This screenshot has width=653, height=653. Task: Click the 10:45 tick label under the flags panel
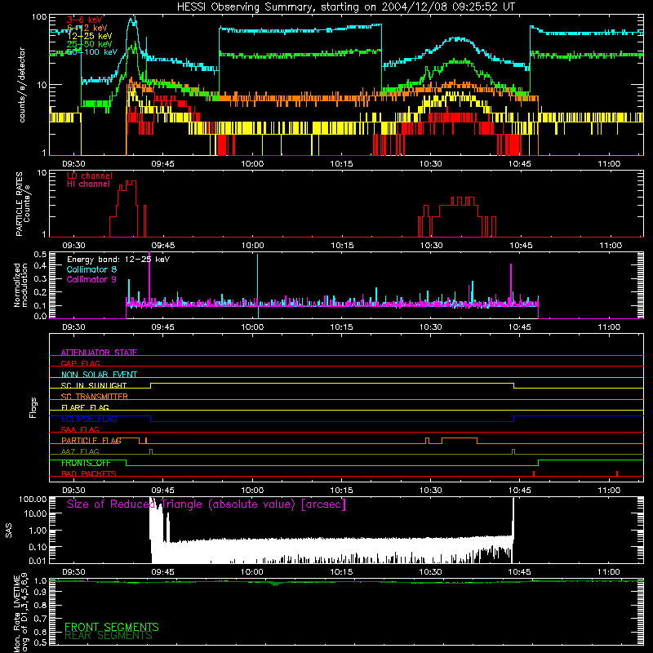[x=520, y=491]
